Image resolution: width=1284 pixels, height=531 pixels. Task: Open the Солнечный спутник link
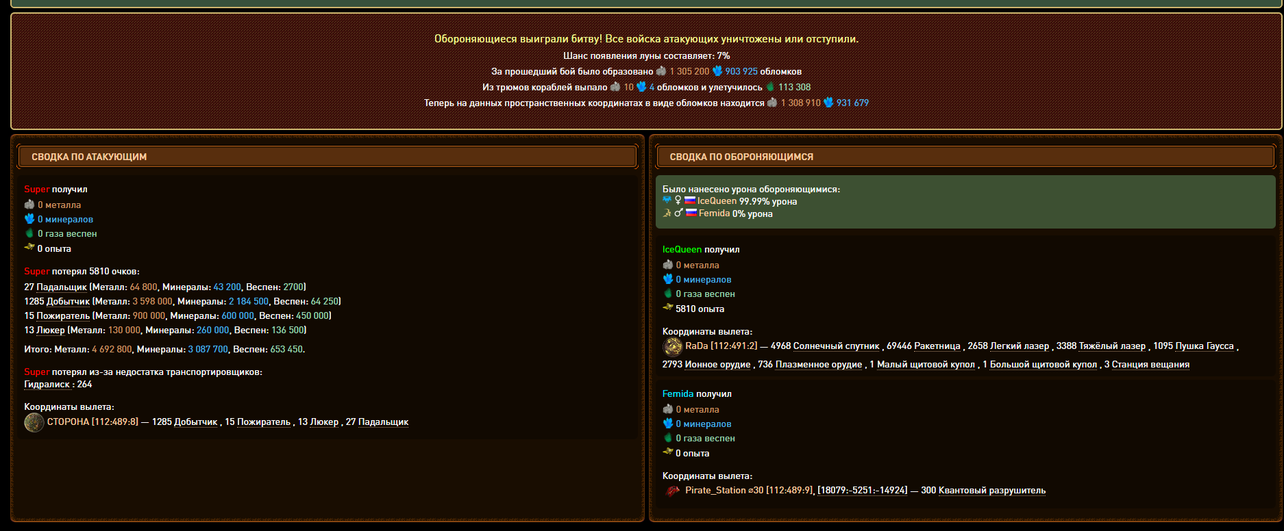(836, 346)
